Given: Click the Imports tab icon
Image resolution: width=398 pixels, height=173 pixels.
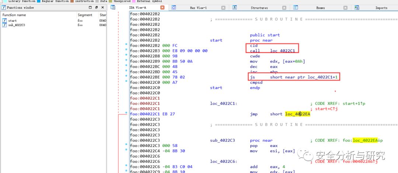Looking at the screenshot, I should click(357, 8).
